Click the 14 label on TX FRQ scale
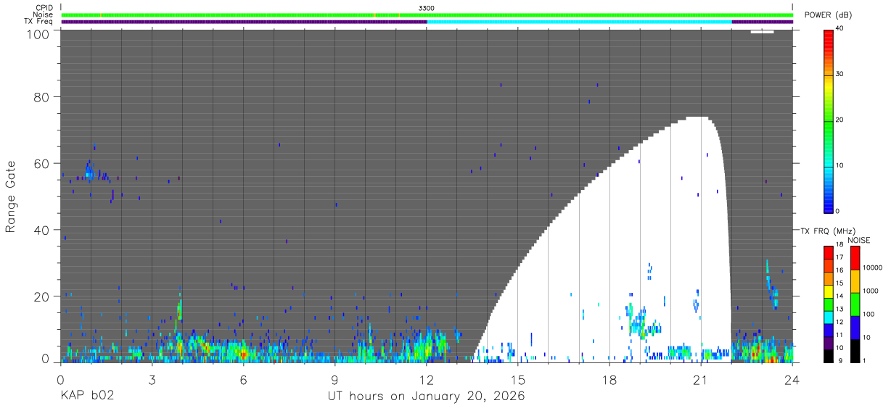The height and width of the screenshot is (411, 891). tap(839, 296)
